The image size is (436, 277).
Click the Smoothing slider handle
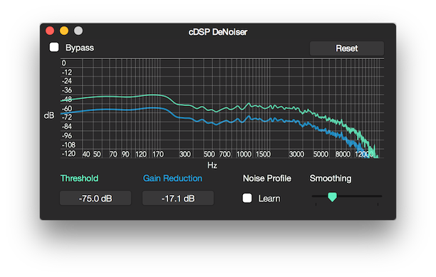[332, 197]
